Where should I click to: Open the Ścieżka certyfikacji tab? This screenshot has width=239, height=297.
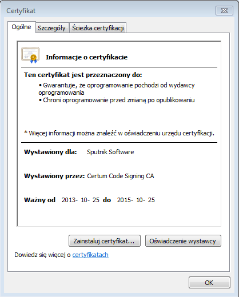98,28
